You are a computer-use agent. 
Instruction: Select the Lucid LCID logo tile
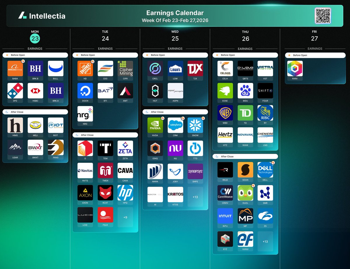tap(85, 215)
